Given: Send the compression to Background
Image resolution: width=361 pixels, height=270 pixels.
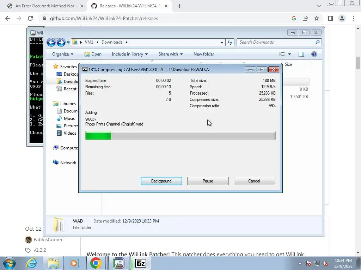Looking at the screenshot, I should pyautogui.click(x=161, y=181).
